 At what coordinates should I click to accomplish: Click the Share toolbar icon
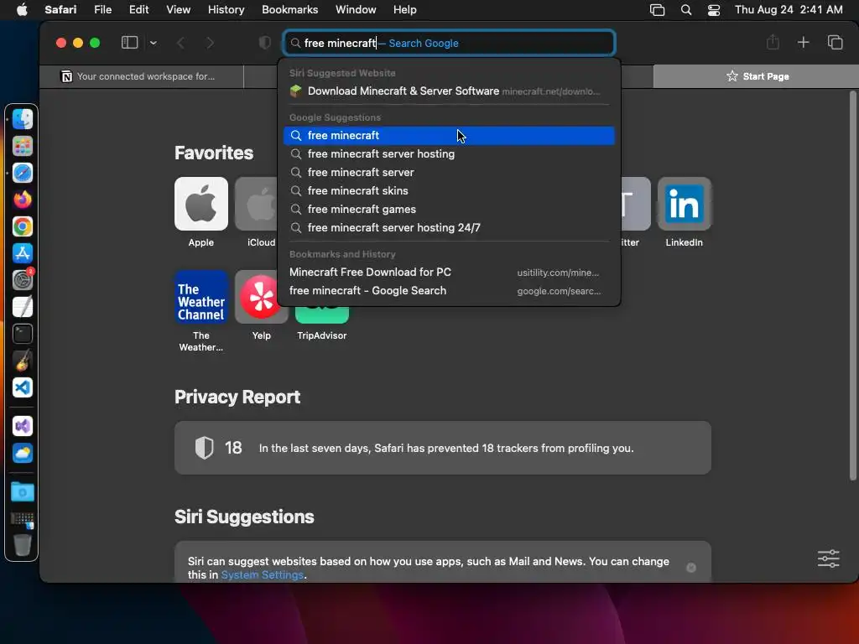[773, 42]
